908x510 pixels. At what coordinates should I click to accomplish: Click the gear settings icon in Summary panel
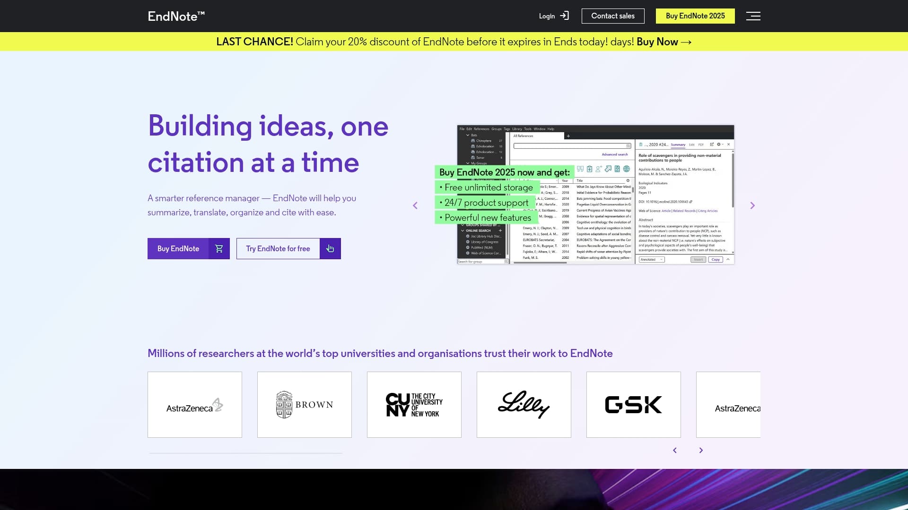pyautogui.click(x=719, y=144)
